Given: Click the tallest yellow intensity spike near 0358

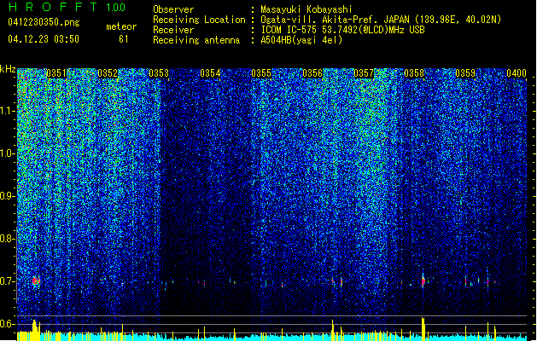Looking at the screenshot, I should pyautogui.click(x=423, y=329).
